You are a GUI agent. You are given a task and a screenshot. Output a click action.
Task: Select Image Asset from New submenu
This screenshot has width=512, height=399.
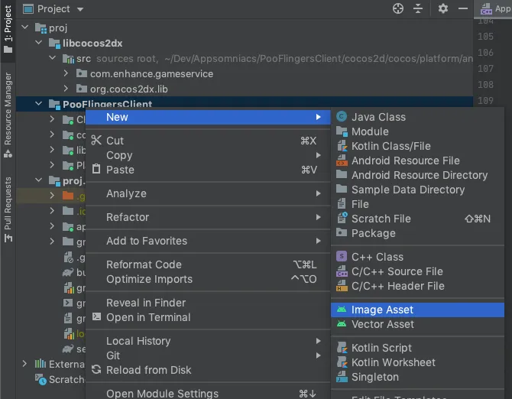[382, 310]
